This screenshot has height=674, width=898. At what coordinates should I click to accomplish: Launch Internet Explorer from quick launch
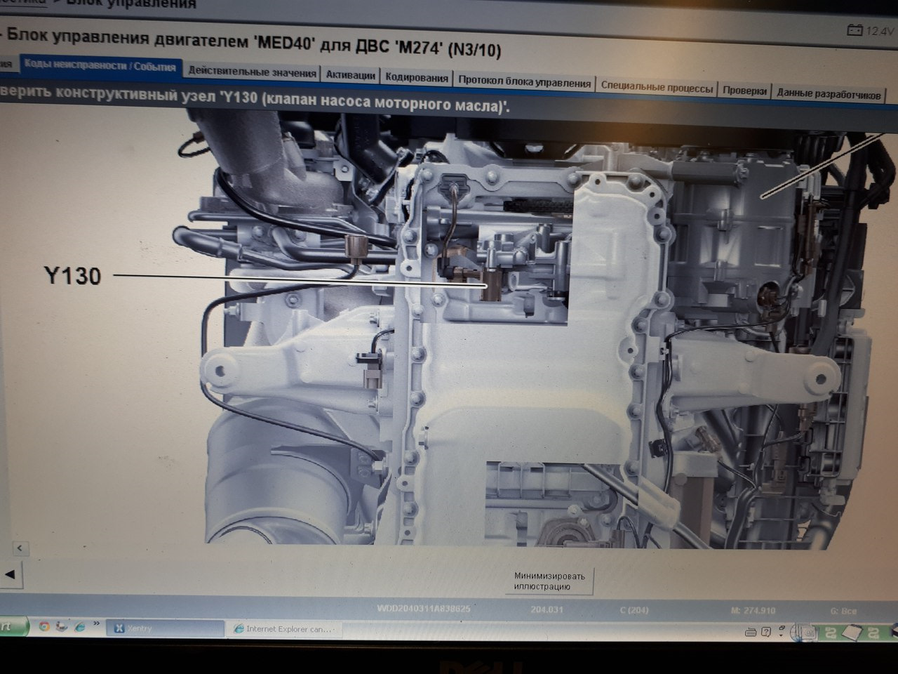coord(79,626)
